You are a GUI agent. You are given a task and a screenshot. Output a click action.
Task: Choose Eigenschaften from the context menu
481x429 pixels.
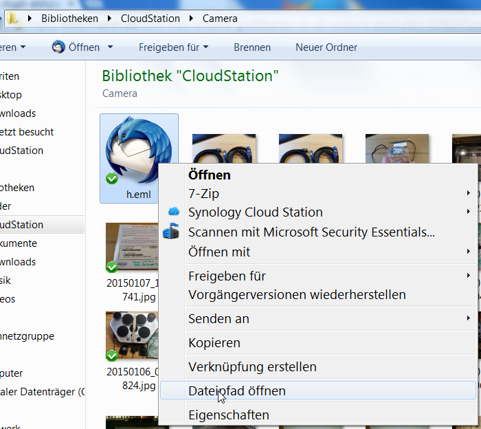click(x=229, y=415)
